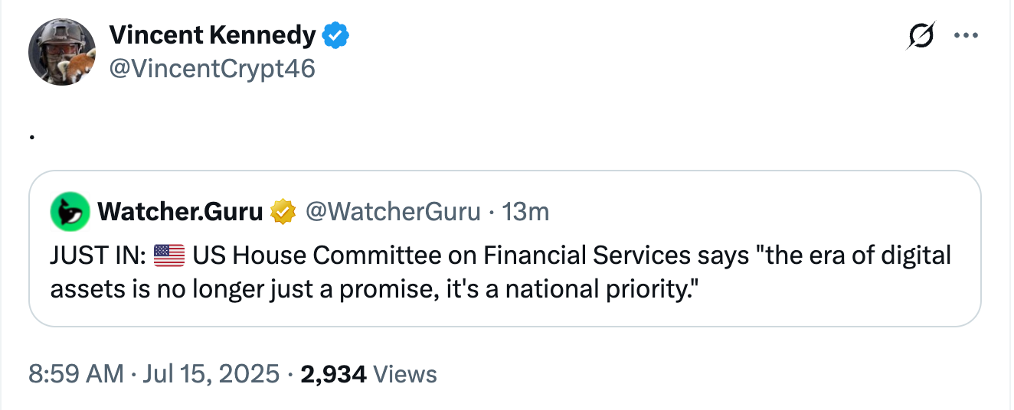Click the blue verified badge beside Vincent Kennedy
The image size is (1014, 410).
pos(335,35)
